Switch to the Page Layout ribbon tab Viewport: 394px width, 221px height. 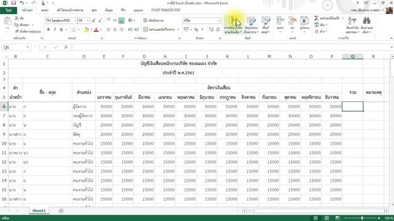(x=70, y=10)
